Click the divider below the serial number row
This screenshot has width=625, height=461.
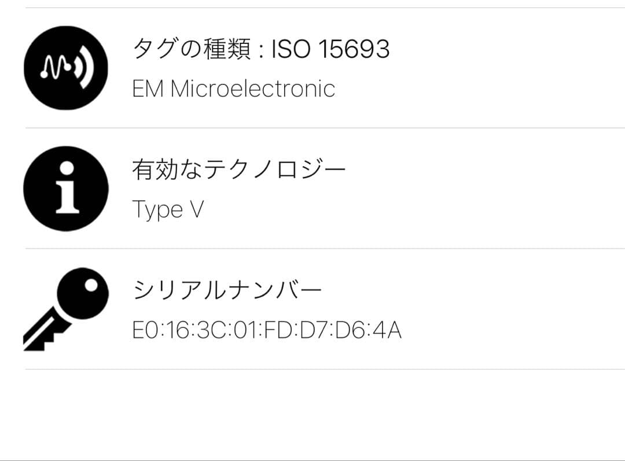pos(312,367)
